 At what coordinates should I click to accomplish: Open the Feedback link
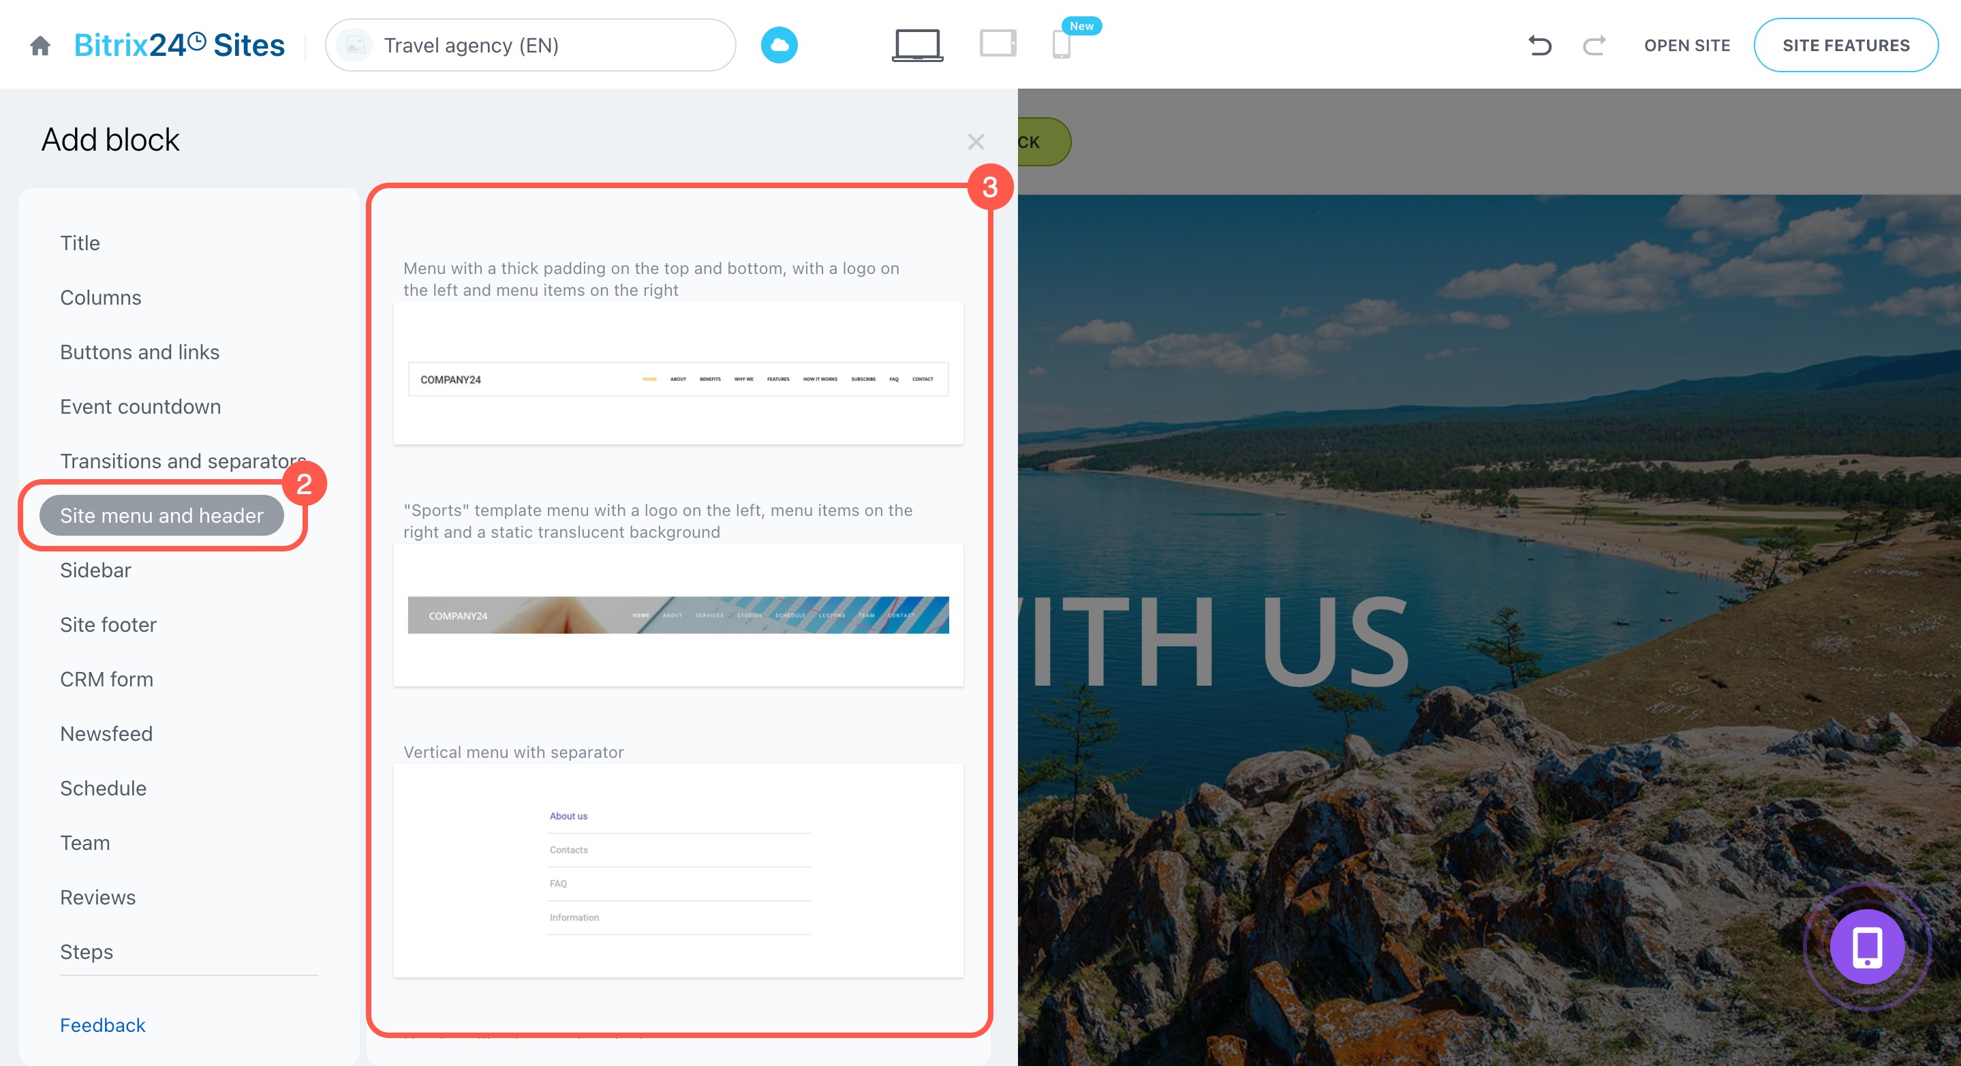(102, 1025)
